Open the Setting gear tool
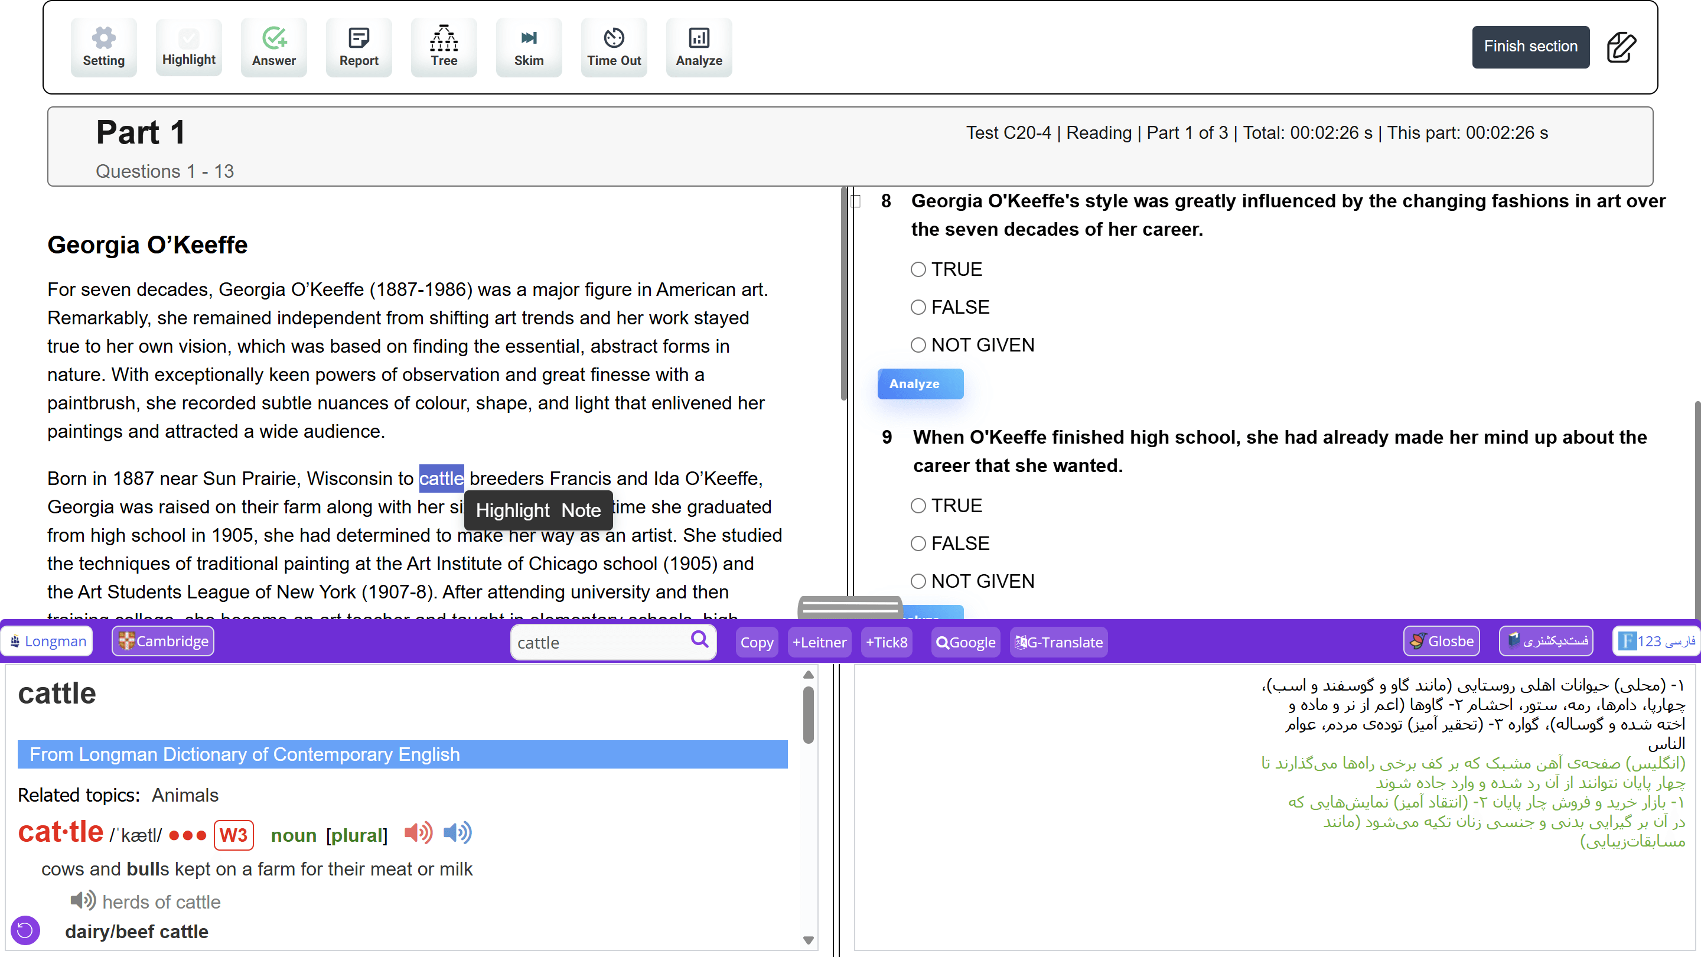 pyautogui.click(x=104, y=47)
